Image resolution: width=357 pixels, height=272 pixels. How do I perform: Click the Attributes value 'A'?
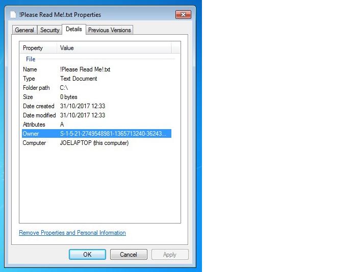coord(62,125)
